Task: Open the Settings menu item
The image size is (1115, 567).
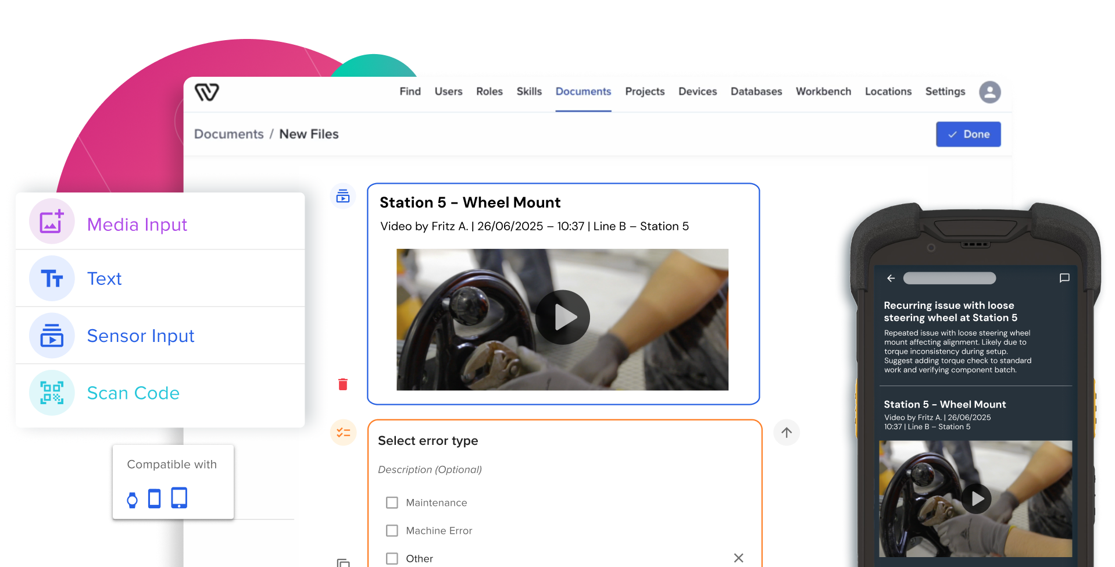Action: click(945, 92)
